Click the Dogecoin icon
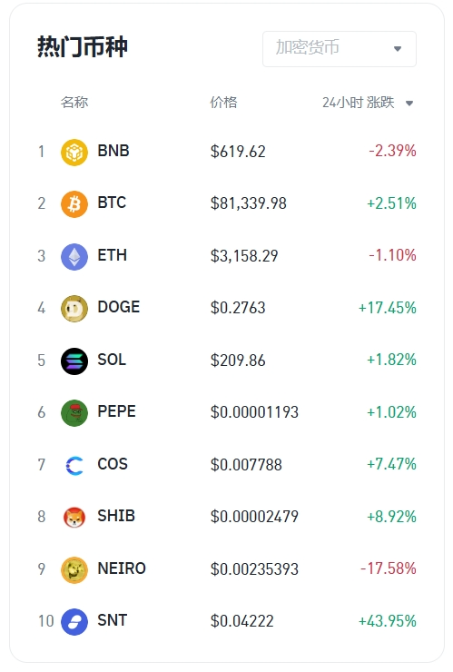This screenshot has height=672, width=453. point(74,309)
